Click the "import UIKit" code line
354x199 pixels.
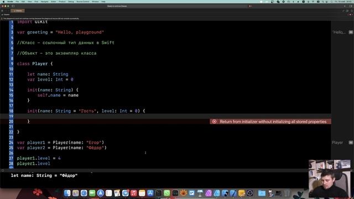(32, 22)
